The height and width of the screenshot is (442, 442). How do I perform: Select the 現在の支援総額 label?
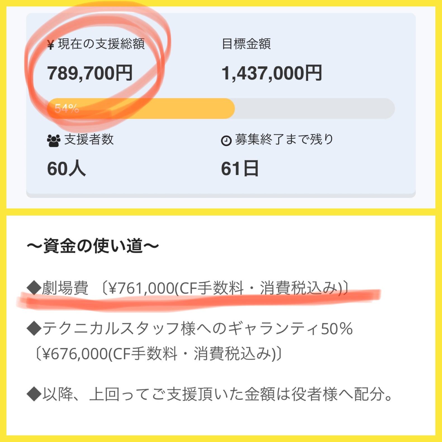pyautogui.click(x=101, y=44)
